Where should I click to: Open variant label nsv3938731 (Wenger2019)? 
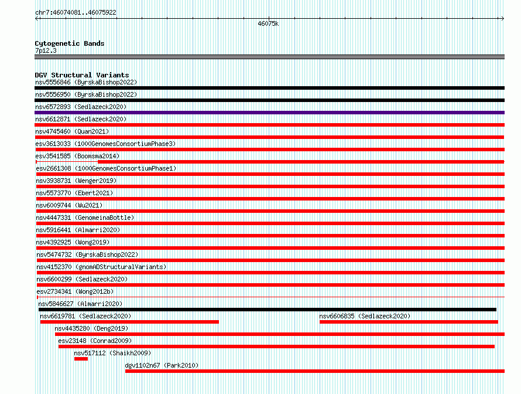[77, 181]
